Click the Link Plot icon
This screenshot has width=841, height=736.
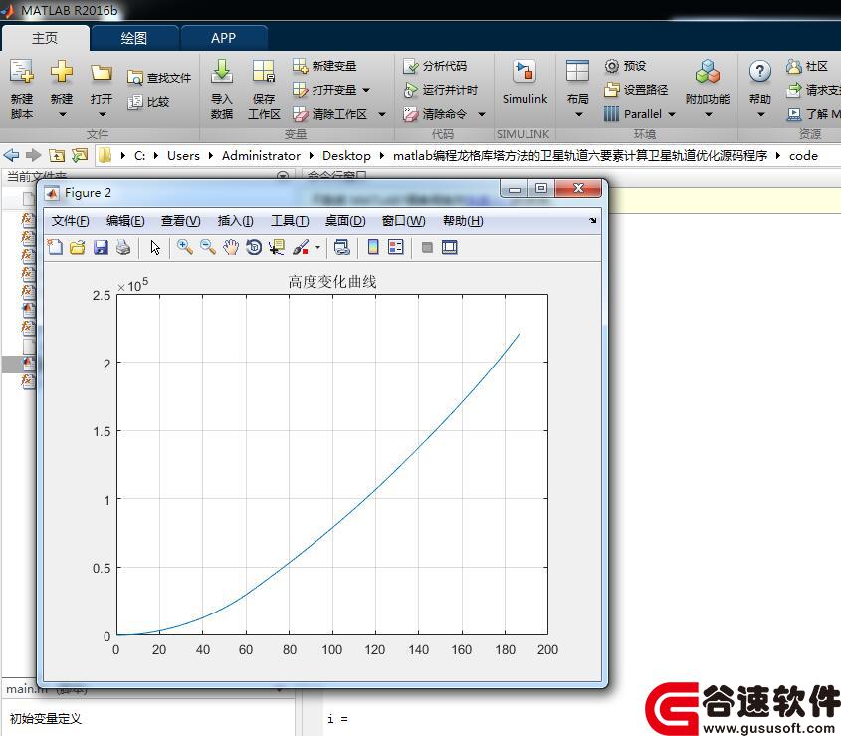341,247
